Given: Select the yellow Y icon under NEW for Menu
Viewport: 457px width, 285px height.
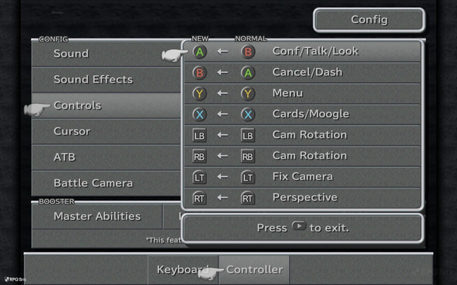Looking at the screenshot, I should 200,94.
